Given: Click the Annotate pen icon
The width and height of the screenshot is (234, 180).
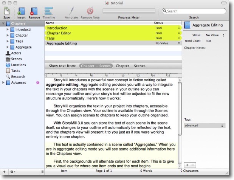Looking at the screenshot, I should [x=71, y=11].
